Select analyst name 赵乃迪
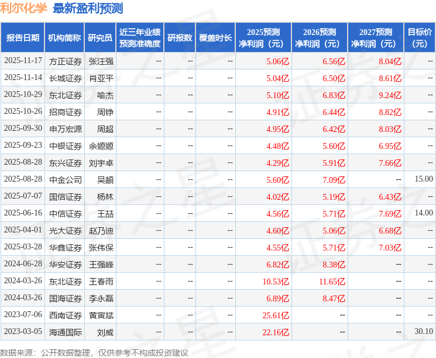Viewport: 436px width, 358px height. click(101, 231)
